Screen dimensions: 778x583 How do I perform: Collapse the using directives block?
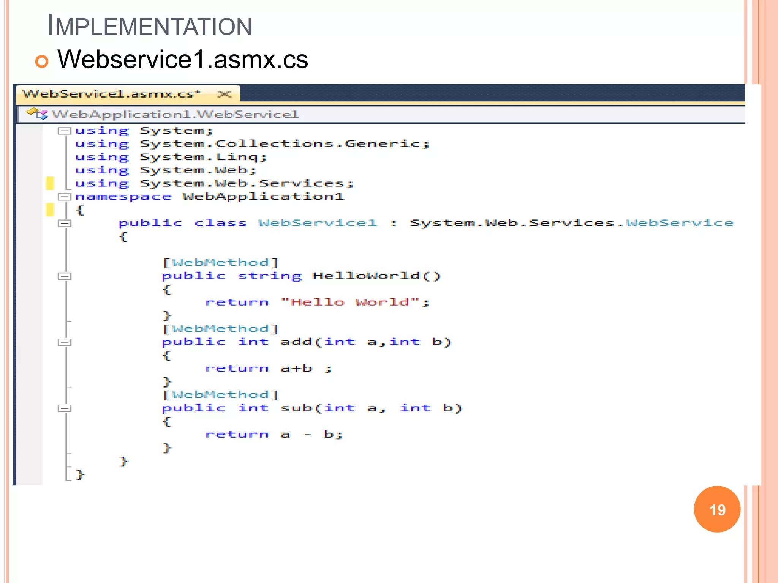65,131
